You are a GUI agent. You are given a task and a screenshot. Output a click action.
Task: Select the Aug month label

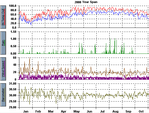116,111
